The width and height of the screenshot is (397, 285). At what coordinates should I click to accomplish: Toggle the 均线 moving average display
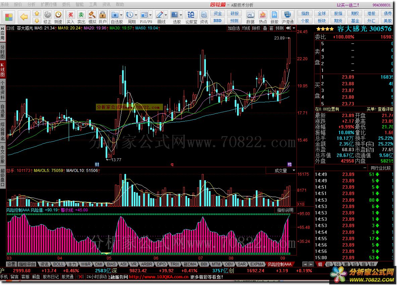(x=246, y=28)
